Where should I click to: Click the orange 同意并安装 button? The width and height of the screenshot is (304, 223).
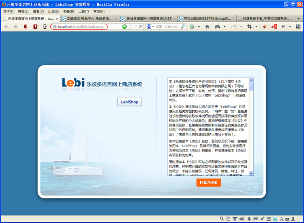pos(209,183)
